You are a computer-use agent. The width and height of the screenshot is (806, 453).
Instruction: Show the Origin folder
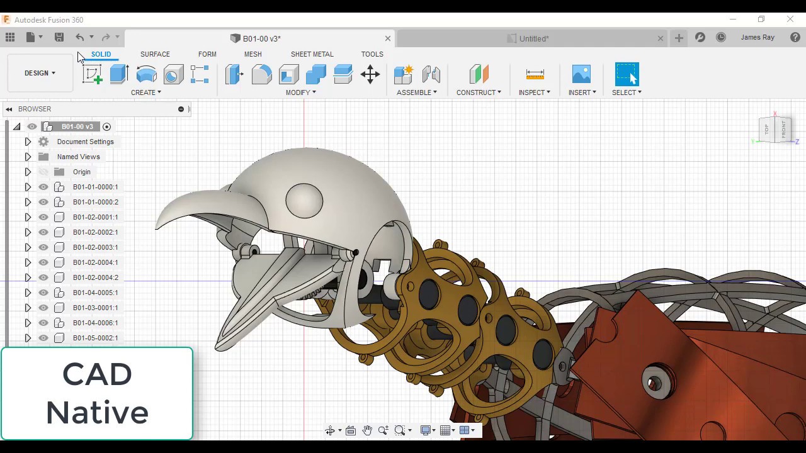(x=43, y=172)
